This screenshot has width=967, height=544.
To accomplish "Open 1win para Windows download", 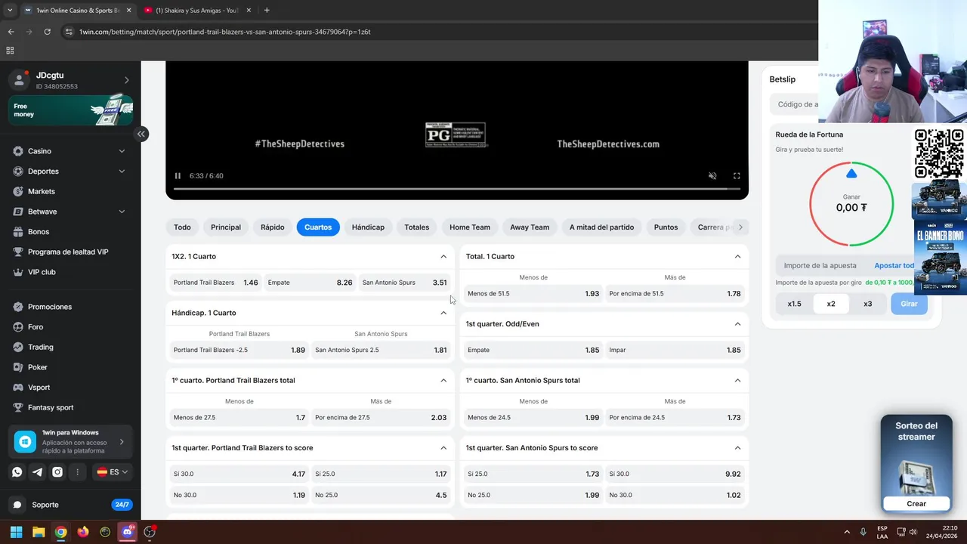I will pos(70,442).
